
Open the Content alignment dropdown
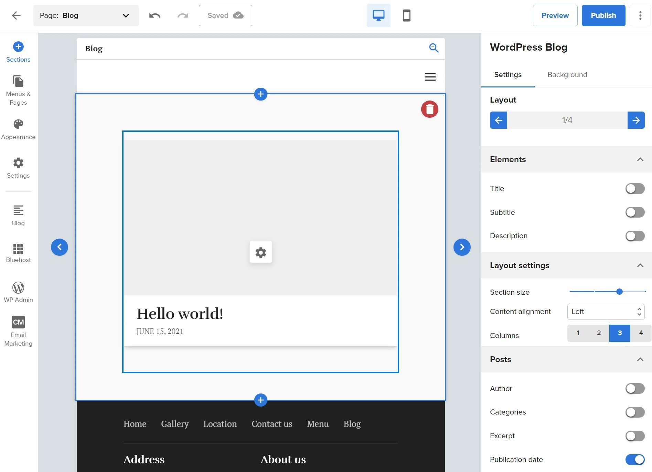point(606,312)
